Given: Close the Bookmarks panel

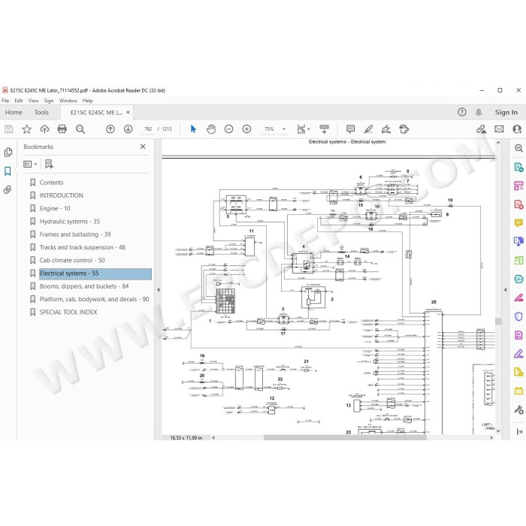Looking at the screenshot, I should point(143,147).
